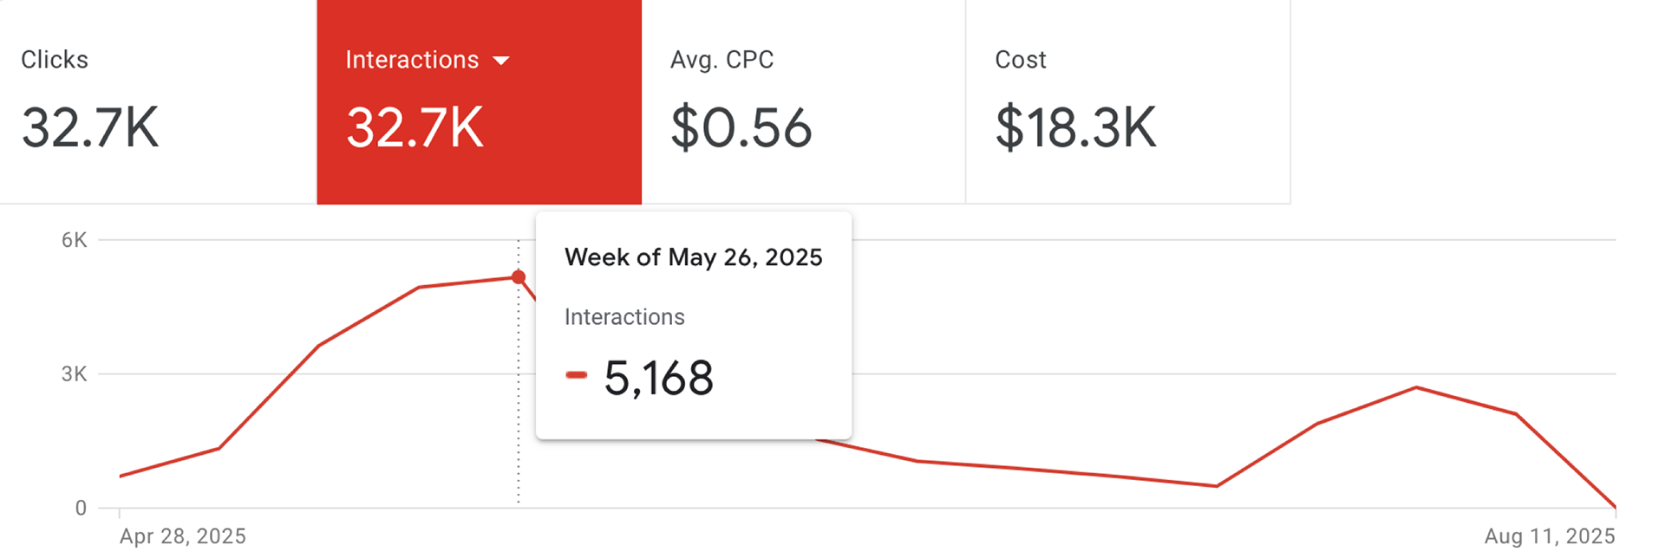Click the Apr 28, 2025 axis label
The width and height of the screenshot is (1665, 558).
coord(183,536)
